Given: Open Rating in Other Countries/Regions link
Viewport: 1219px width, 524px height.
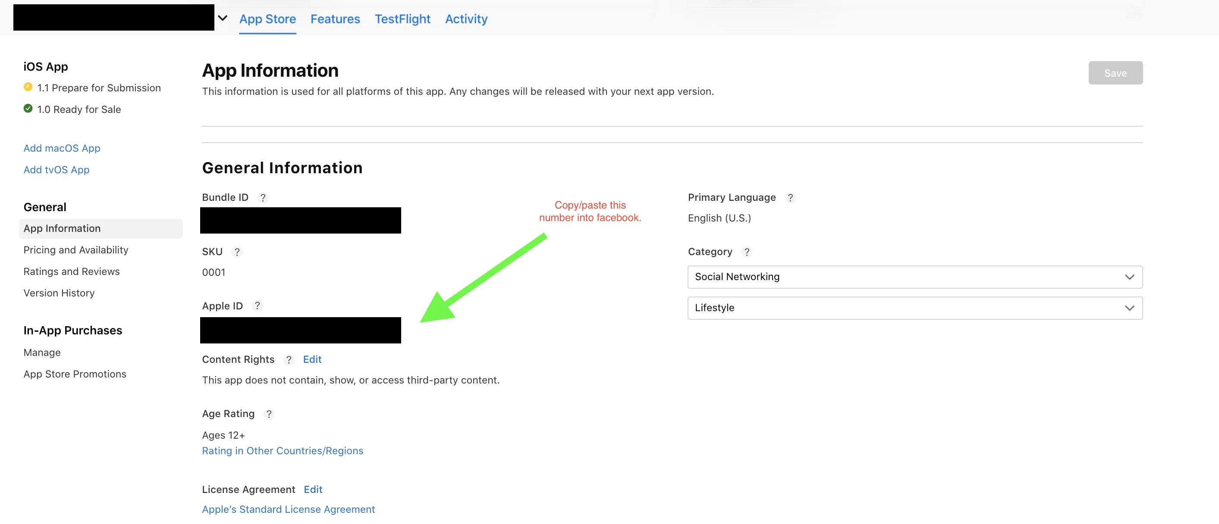Looking at the screenshot, I should (283, 451).
